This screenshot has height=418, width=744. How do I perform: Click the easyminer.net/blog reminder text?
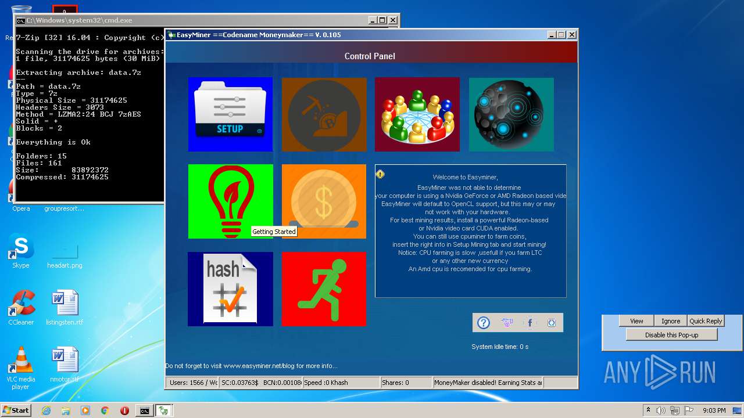click(251, 366)
